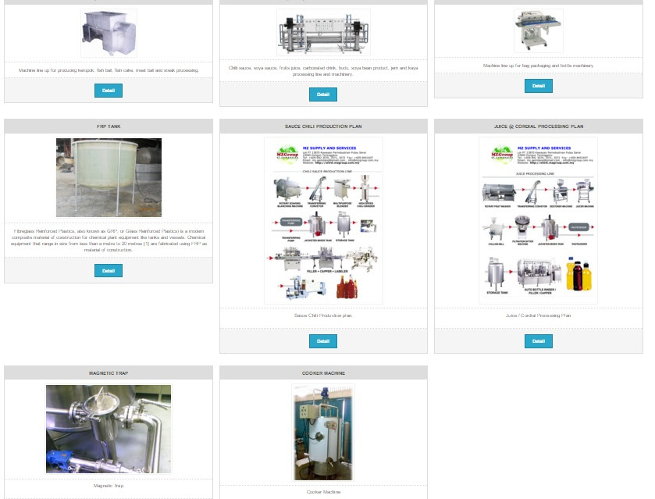Click the FRP TANK card heading
Viewport: 655px width, 499px height.
(109, 126)
